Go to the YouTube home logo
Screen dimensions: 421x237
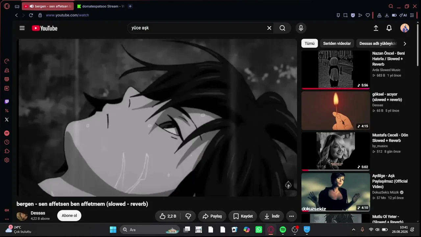pyautogui.click(x=45, y=28)
